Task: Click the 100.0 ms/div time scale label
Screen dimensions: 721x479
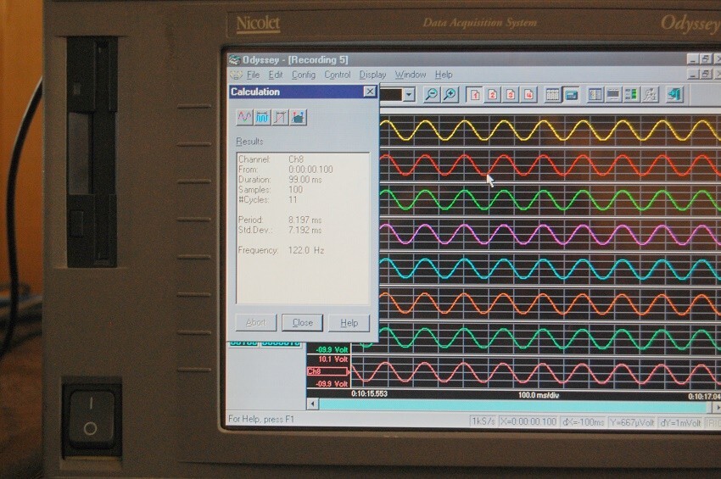Action: 539,395
